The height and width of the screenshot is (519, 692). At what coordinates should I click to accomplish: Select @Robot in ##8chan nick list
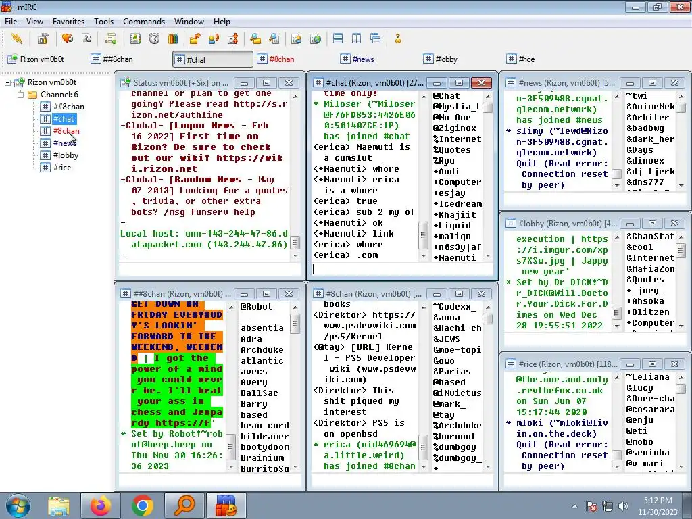coord(256,307)
